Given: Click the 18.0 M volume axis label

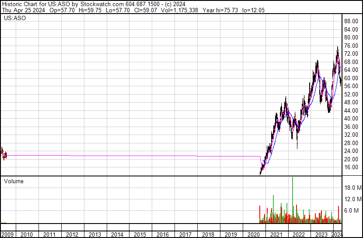Looking at the screenshot, I should click(x=353, y=188).
